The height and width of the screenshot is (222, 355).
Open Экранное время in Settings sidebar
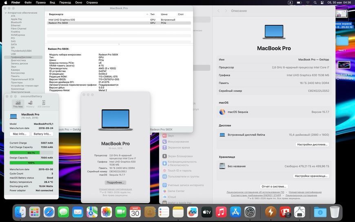pos(176,147)
